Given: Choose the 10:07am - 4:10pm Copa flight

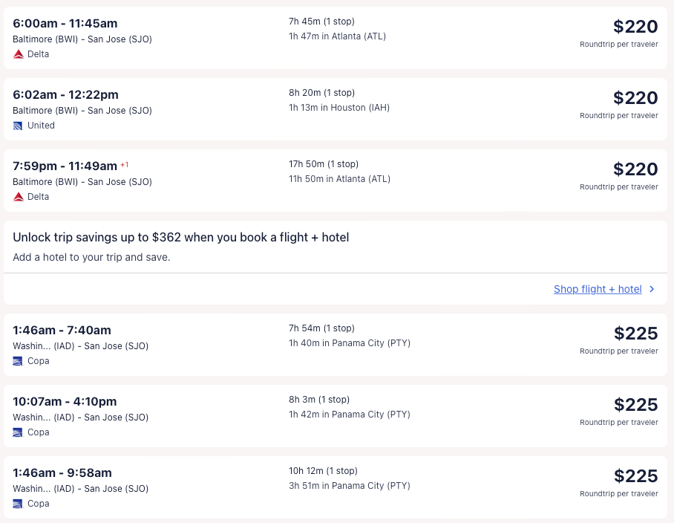Looking at the screenshot, I should coord(65,402).
